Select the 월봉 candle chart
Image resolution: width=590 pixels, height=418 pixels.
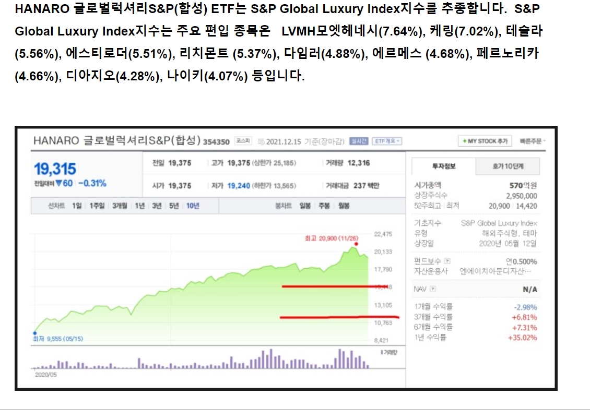344,206
